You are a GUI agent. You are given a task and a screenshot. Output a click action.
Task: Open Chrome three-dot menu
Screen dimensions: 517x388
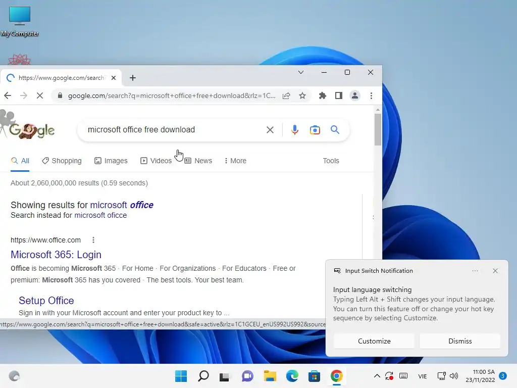pyautogui.click(x=371, y=95)
